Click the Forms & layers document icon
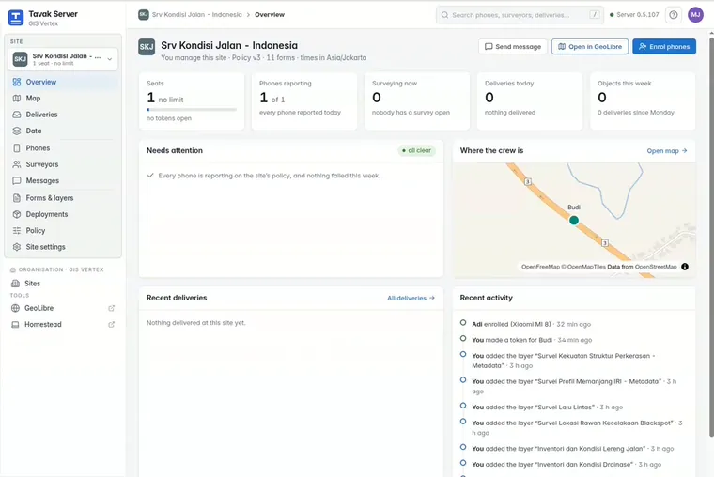The height and width of the screenshot is (477, 714). [17, 198]
